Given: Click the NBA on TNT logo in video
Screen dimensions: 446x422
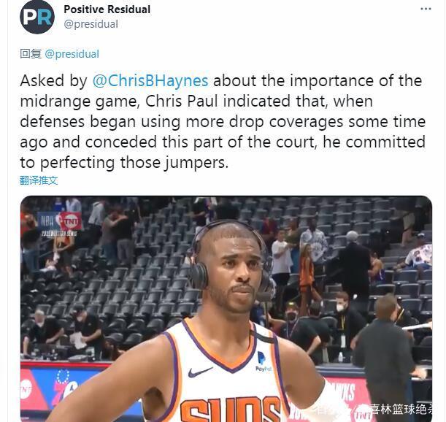Looking at the screenshot, I should tap(59, 220).
